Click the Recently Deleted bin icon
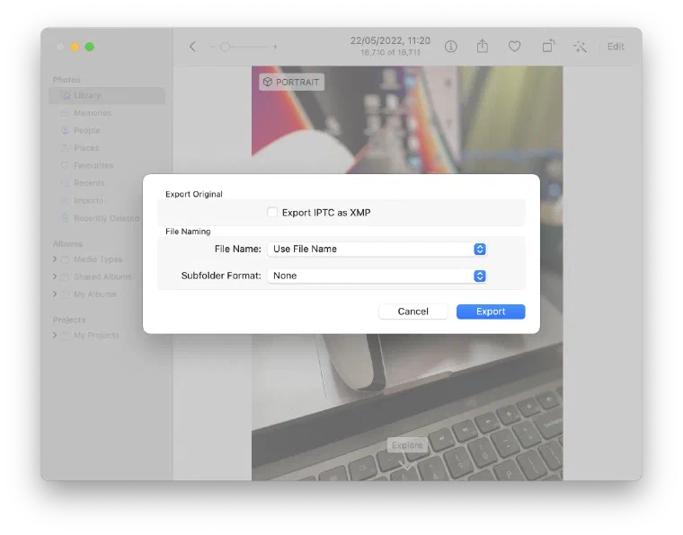Screen dimensions: 683x535 [65, 218]
